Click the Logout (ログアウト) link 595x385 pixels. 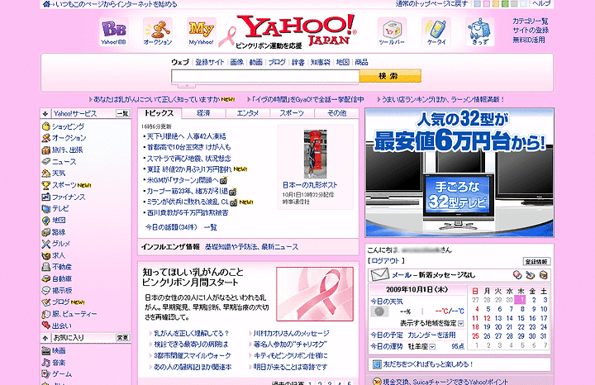(x=386, y=260)
